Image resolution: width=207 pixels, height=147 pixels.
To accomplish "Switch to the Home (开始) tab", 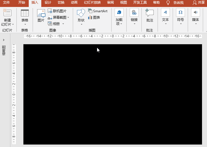I will click(x=22, y=3).
